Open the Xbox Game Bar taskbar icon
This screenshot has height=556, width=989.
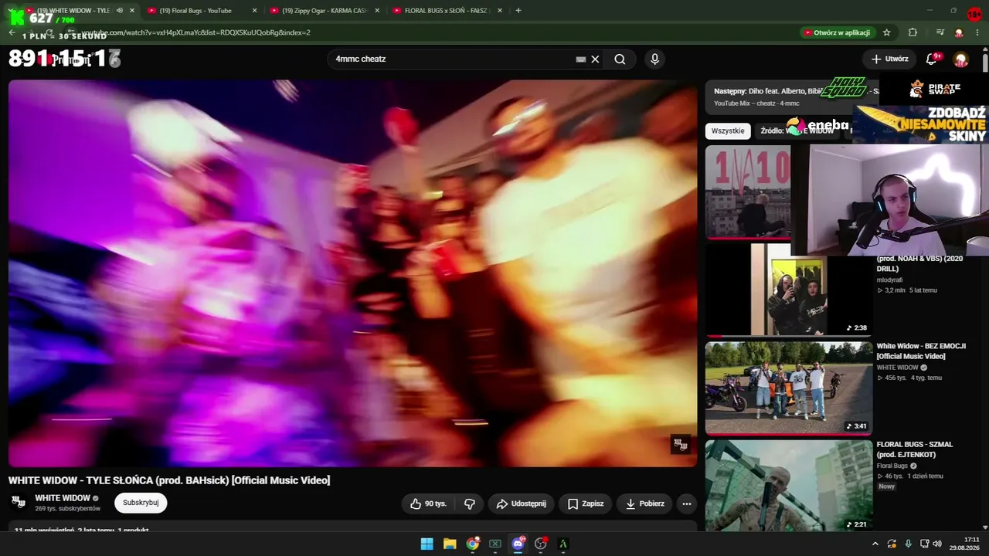[495, 544]
